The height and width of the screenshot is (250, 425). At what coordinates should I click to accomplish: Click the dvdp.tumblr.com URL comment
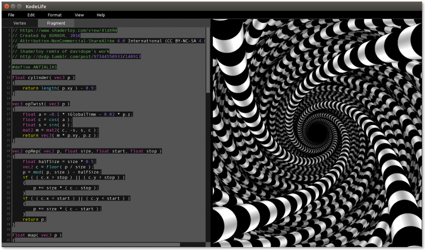[x=77, y=56]
